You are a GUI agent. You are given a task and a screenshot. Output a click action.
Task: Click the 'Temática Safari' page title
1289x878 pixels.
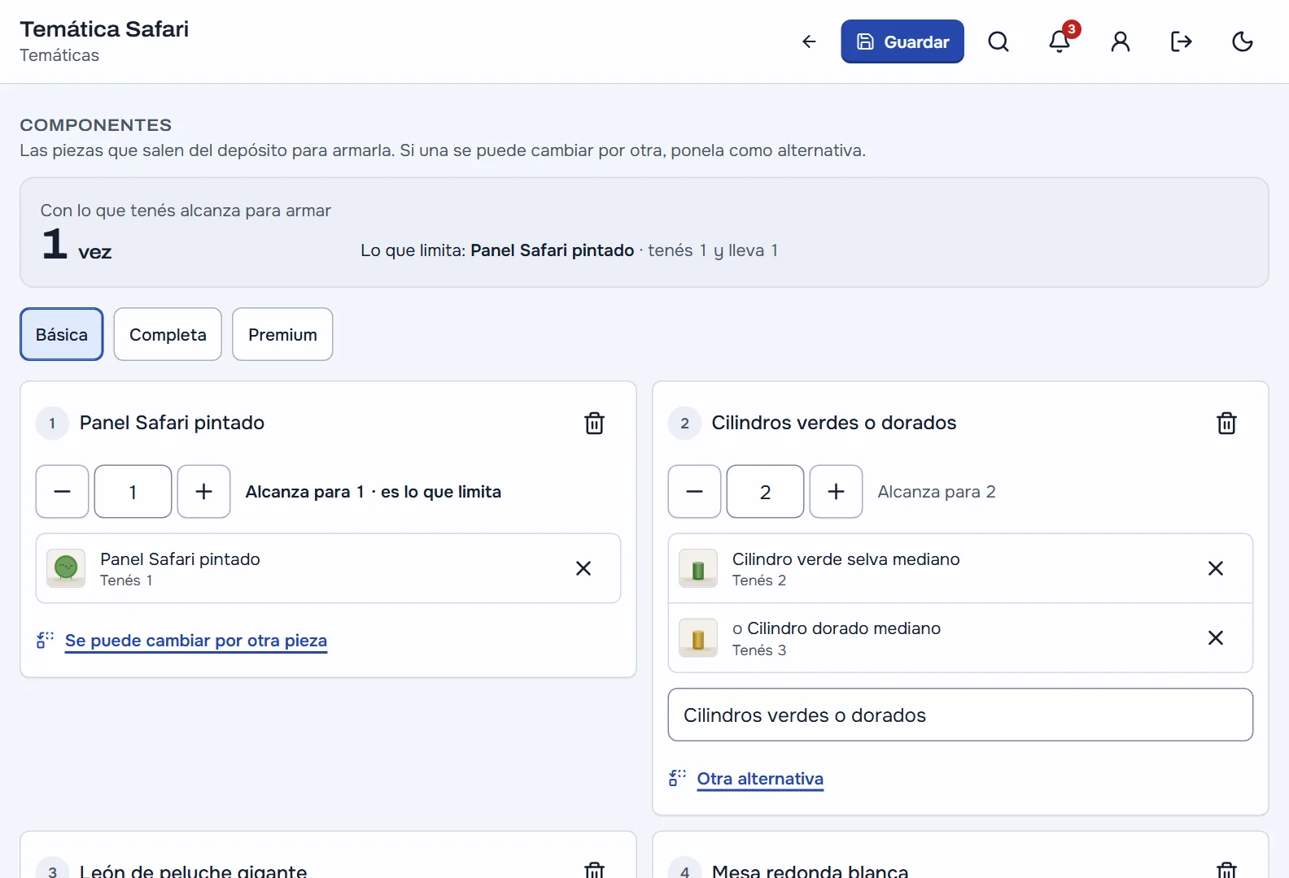pyautogui.click(x=104, y=29)
